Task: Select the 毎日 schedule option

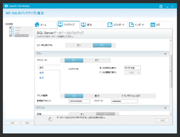Action: [49, 68]
